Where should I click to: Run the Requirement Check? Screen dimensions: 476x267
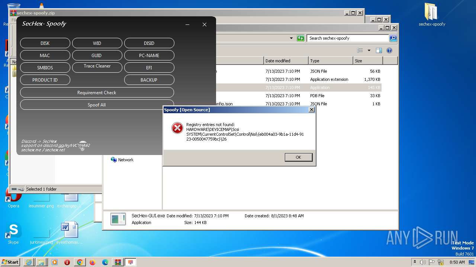pyautogui.click(x=97, y=92)
